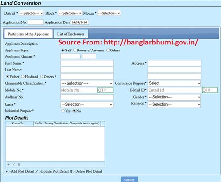This screenshot has width=221, height=182.
Task: Focus the Aadhaar No. field
Action: 87,97
